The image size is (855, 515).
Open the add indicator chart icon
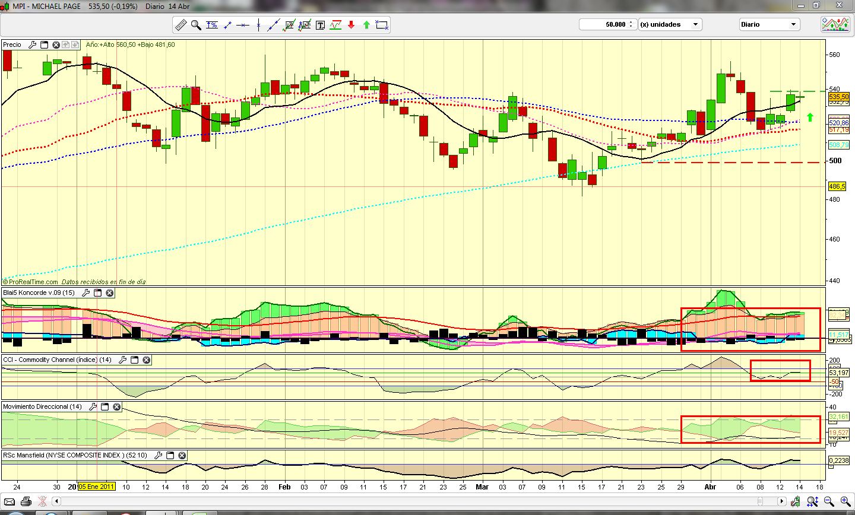pos(335,25)
